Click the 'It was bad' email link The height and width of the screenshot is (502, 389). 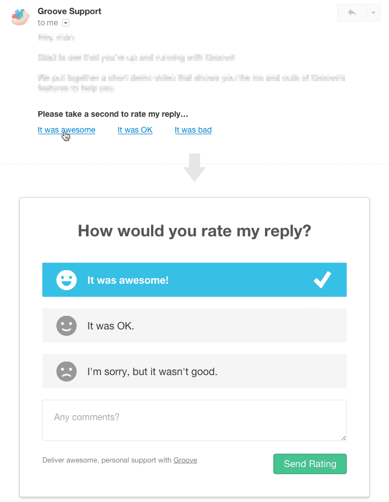193,130
